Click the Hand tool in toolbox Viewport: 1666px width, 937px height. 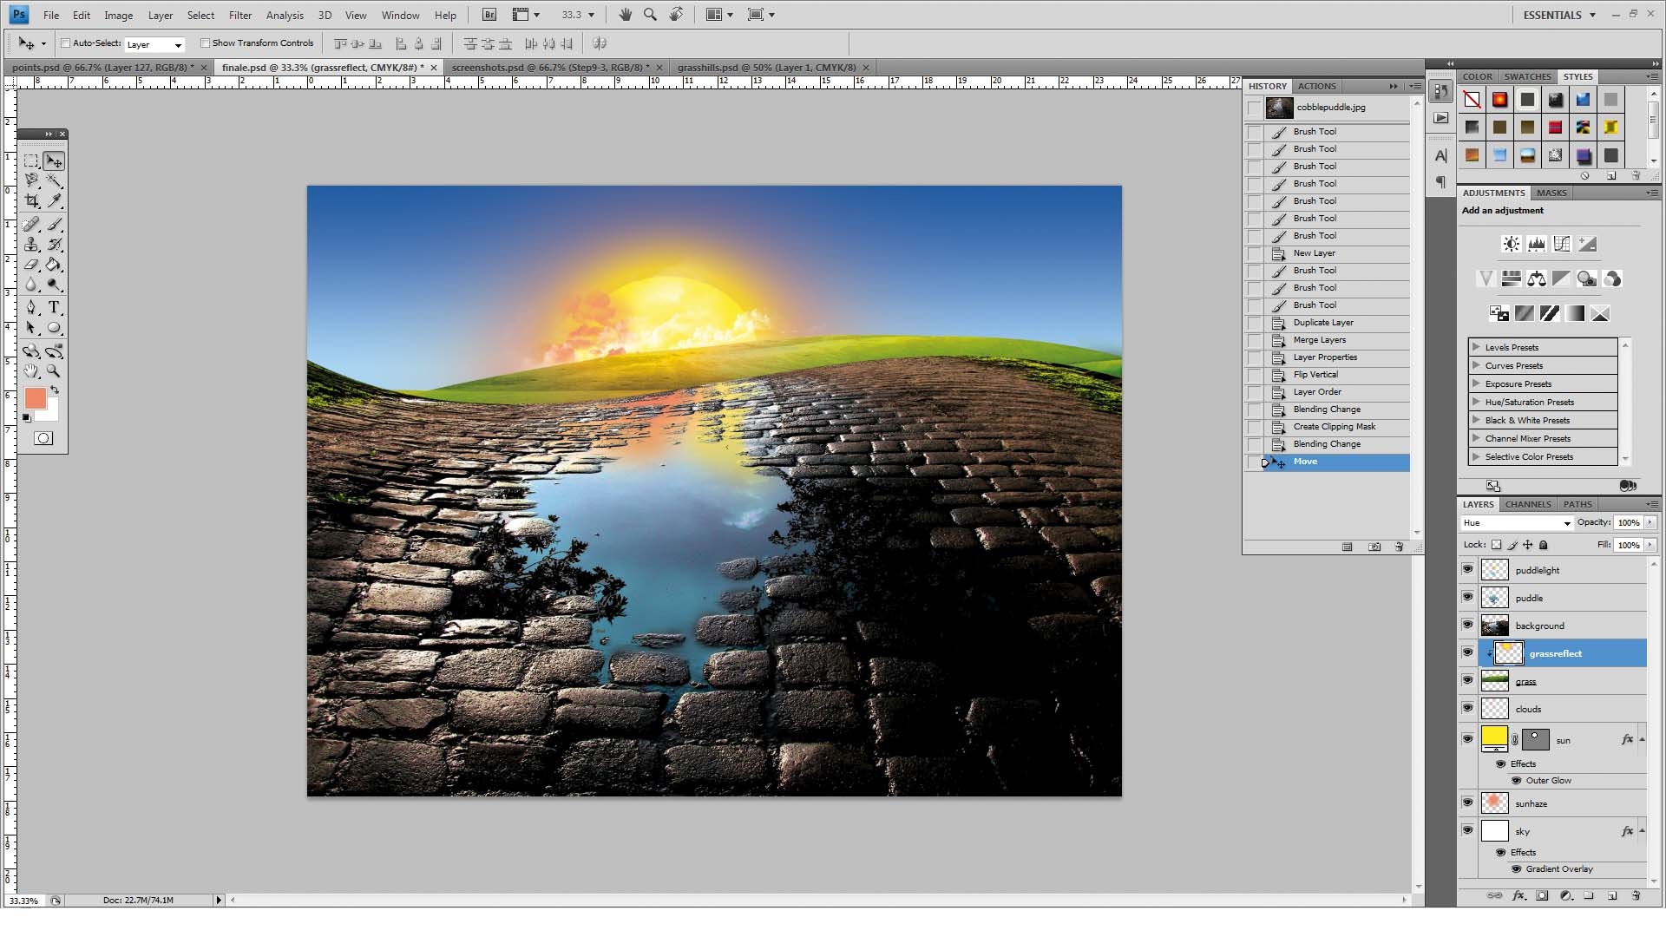coord(32,371)
